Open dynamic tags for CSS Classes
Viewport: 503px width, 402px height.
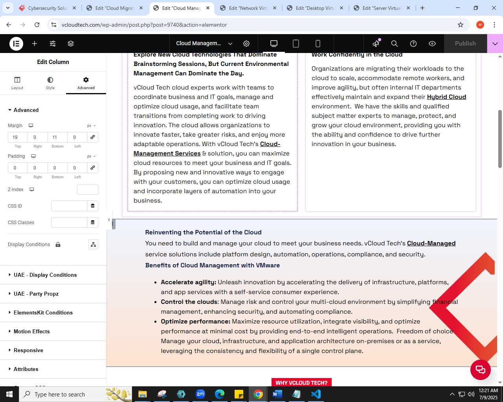click(93, 222)
